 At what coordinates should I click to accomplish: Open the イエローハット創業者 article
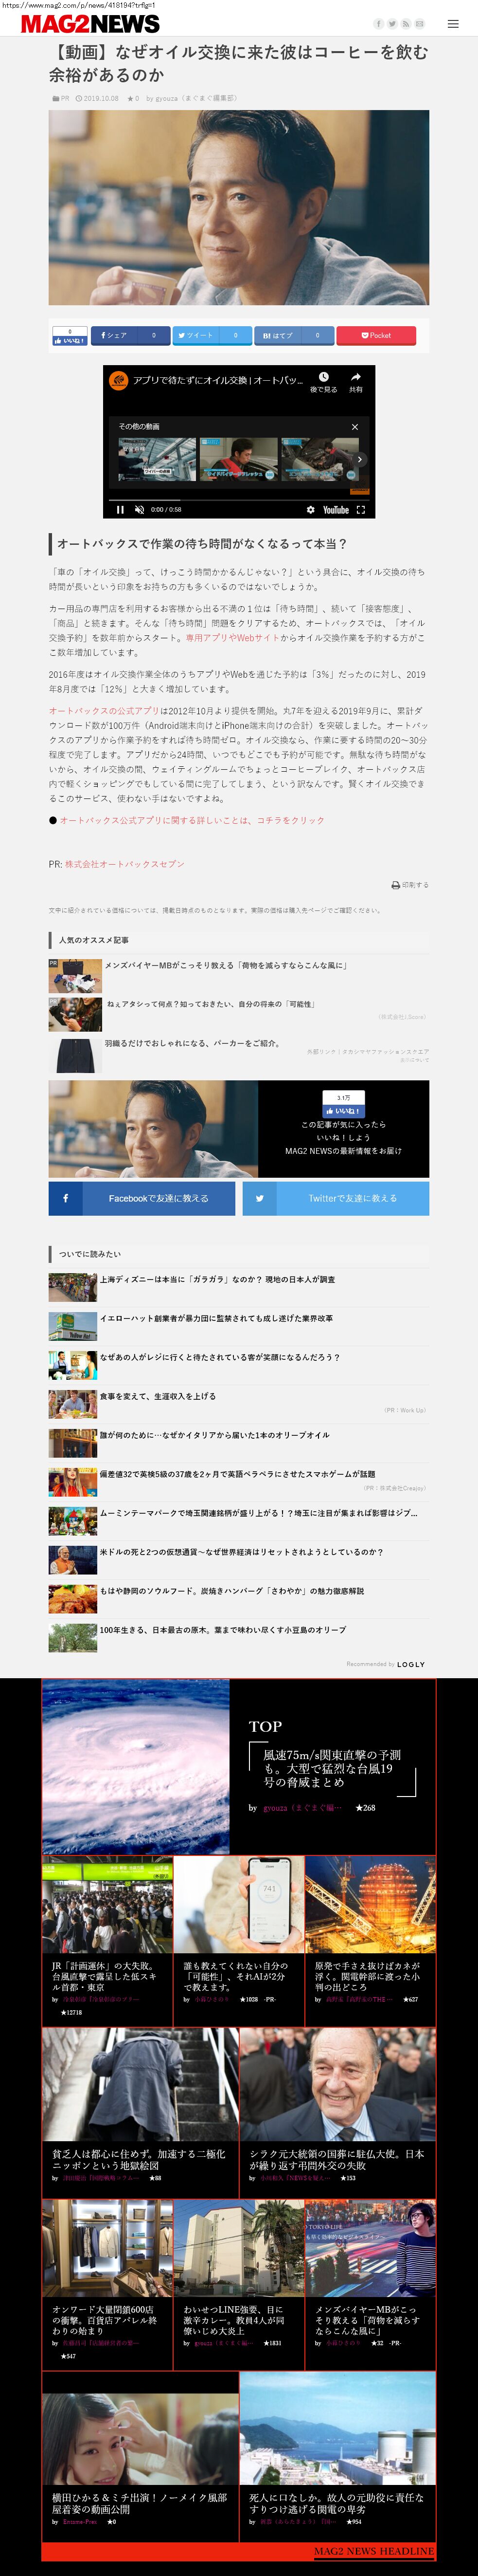(216, 1318)
